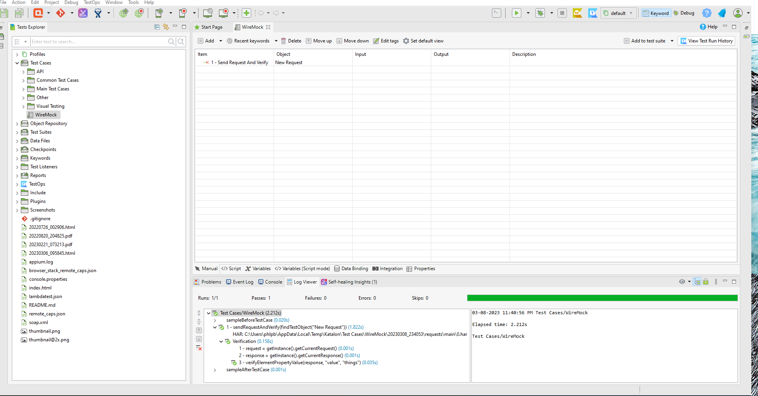The height and width of the screenshot is (396, 758).
Task: Expand the sampleAfterTestCase log node
Action: [x=215, y=370]
